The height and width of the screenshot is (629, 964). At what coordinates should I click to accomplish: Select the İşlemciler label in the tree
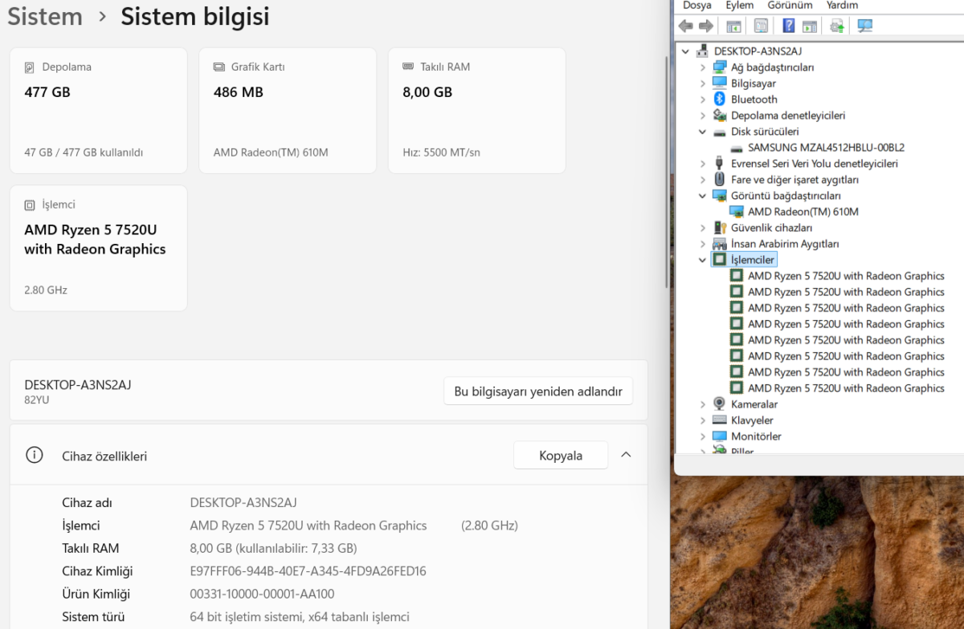[x=753, y=260]
